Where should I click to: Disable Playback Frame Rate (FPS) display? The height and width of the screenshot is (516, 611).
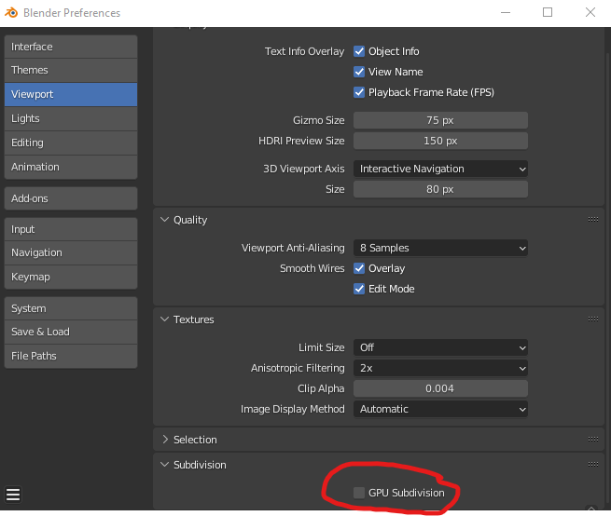(359, 92)
